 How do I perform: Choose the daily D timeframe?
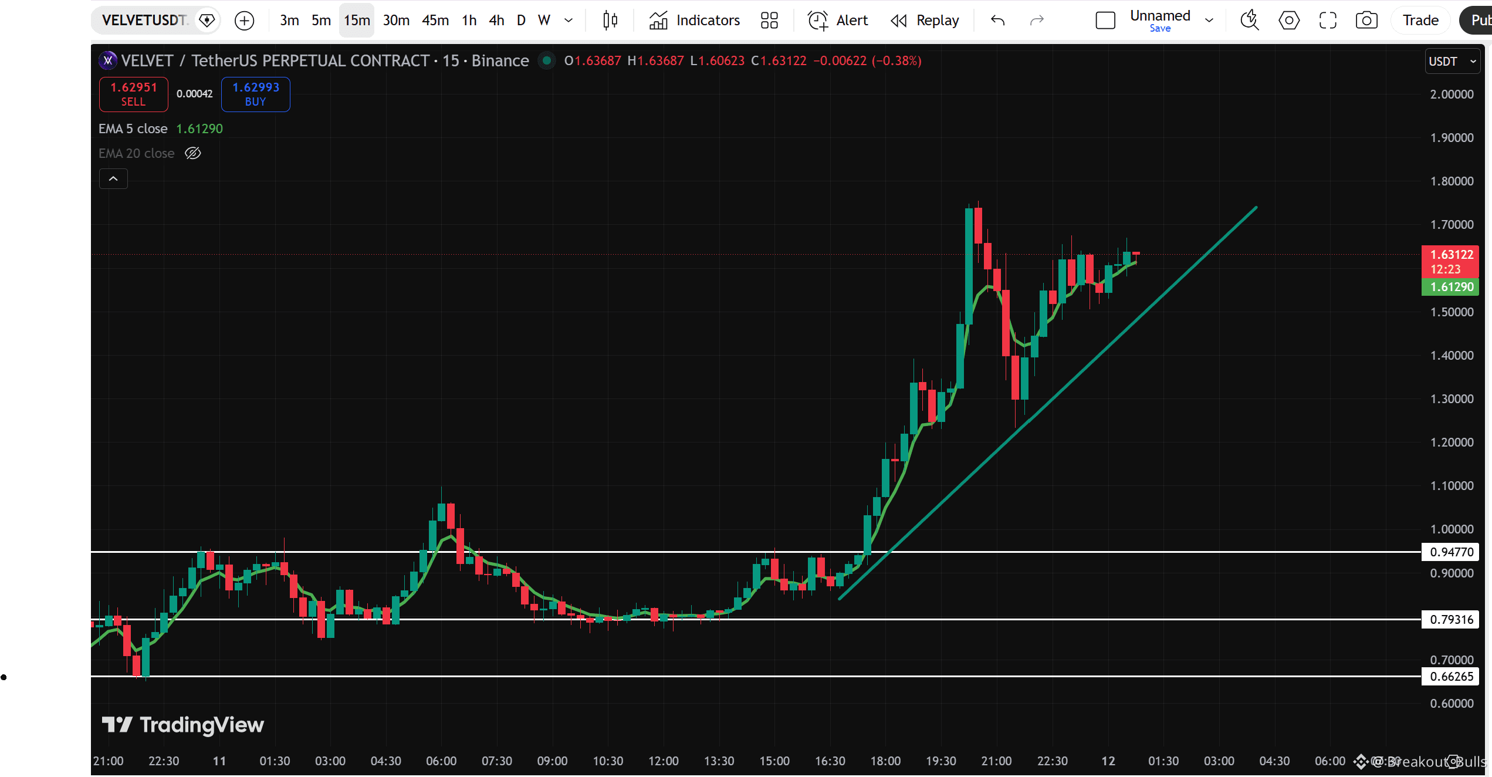pyautogui.click(x=521, y=21)
